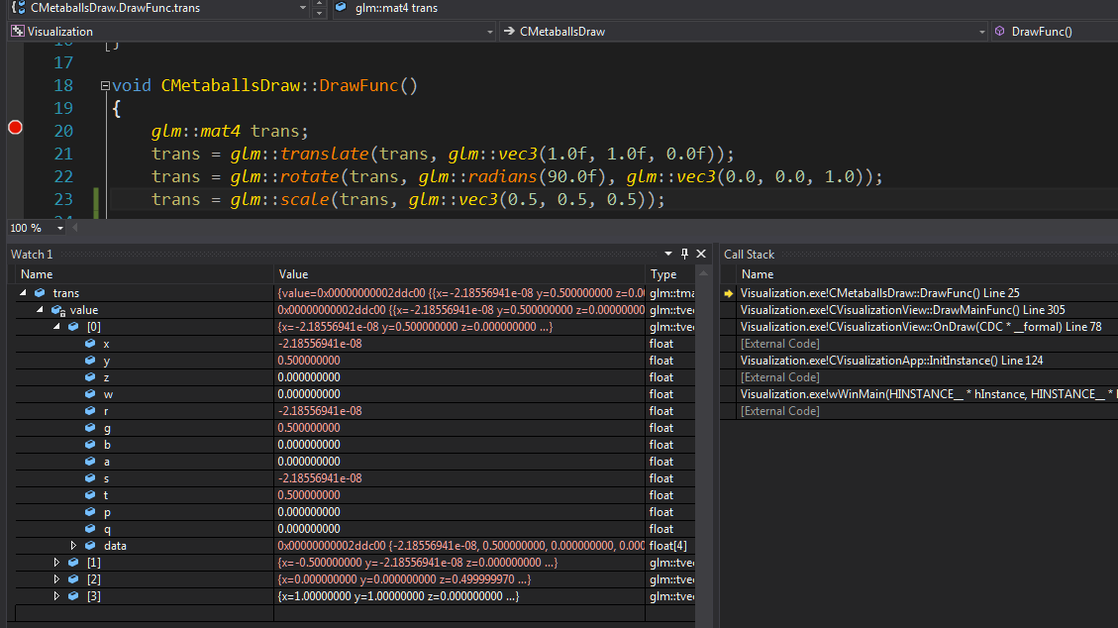Collapse the DrawFunc code block outline

coord(105,86)
